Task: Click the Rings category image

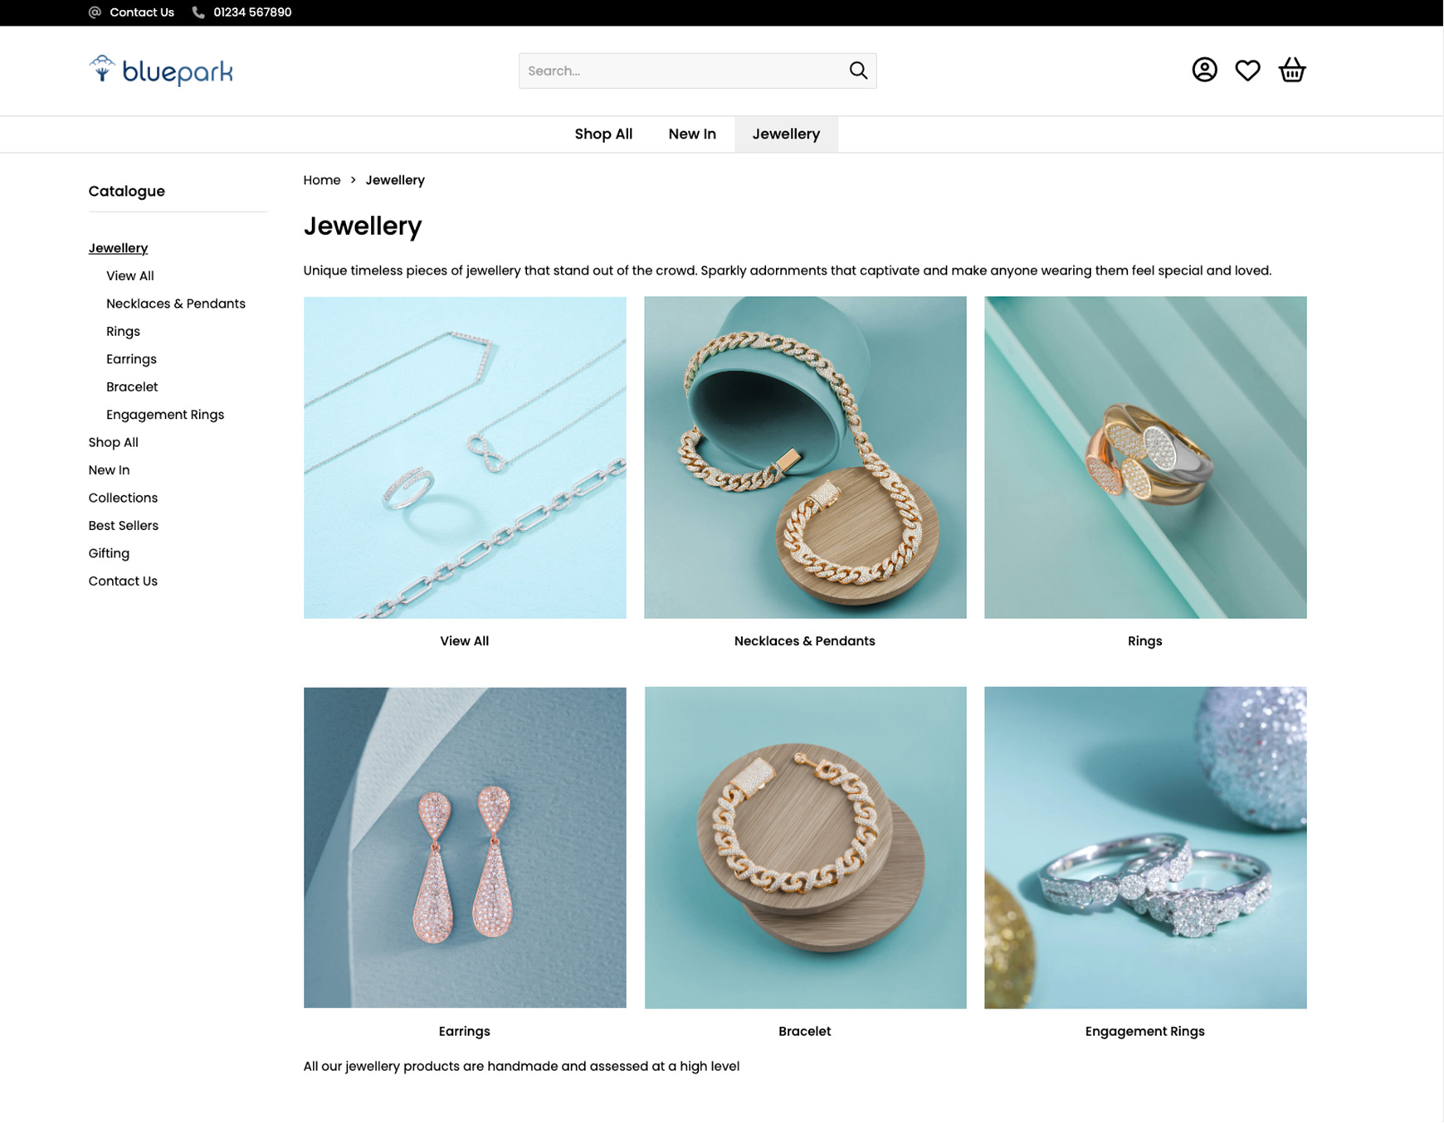Action: click(x=1145, y=458)
